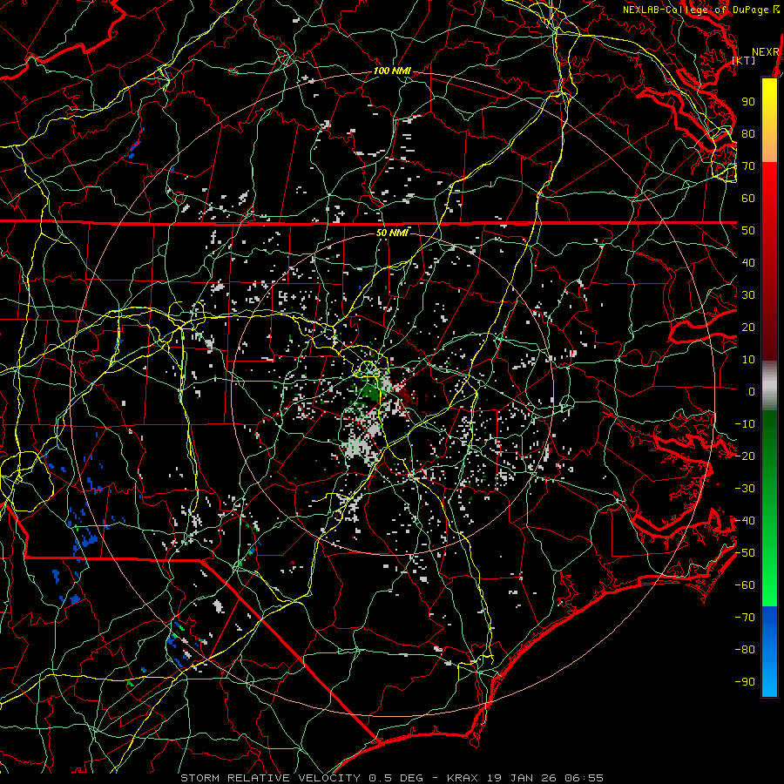Viewport: 784px width, 784px height.
Task: Click the -20 knot scale label
Action: click(x=745, y=456)
